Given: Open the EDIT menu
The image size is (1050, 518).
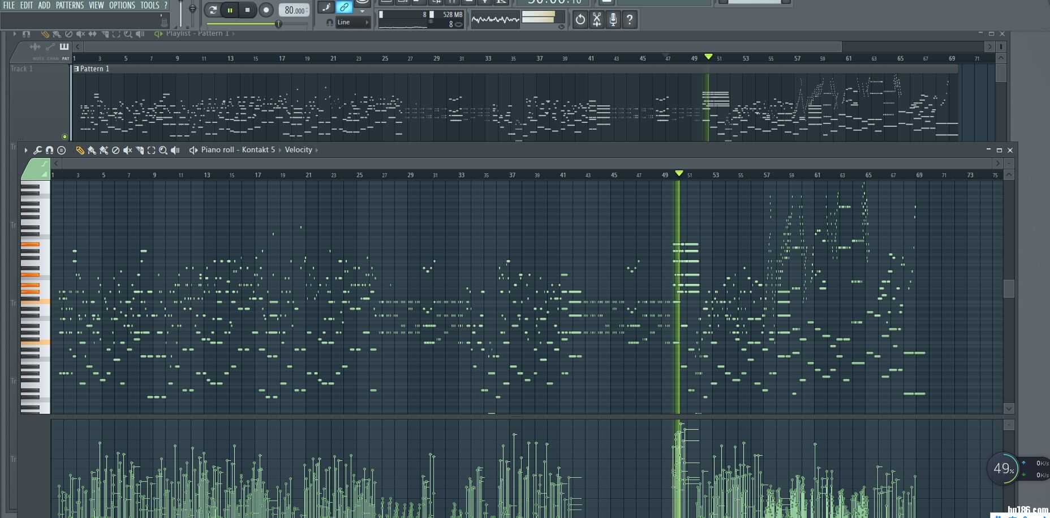Looking at the screenshot, I should click(27, 5).
